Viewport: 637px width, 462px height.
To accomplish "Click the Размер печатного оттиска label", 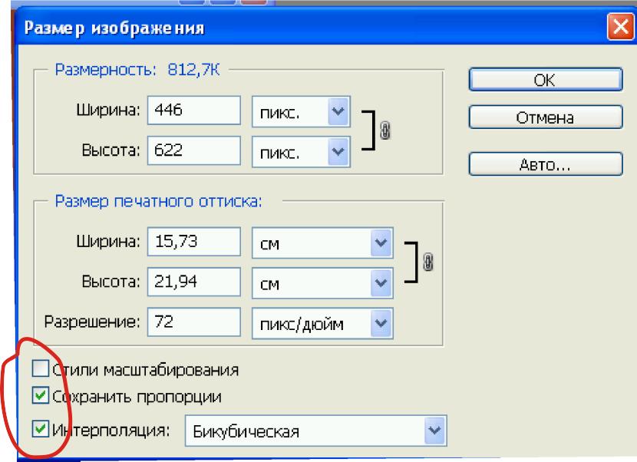I will point(158,201).
